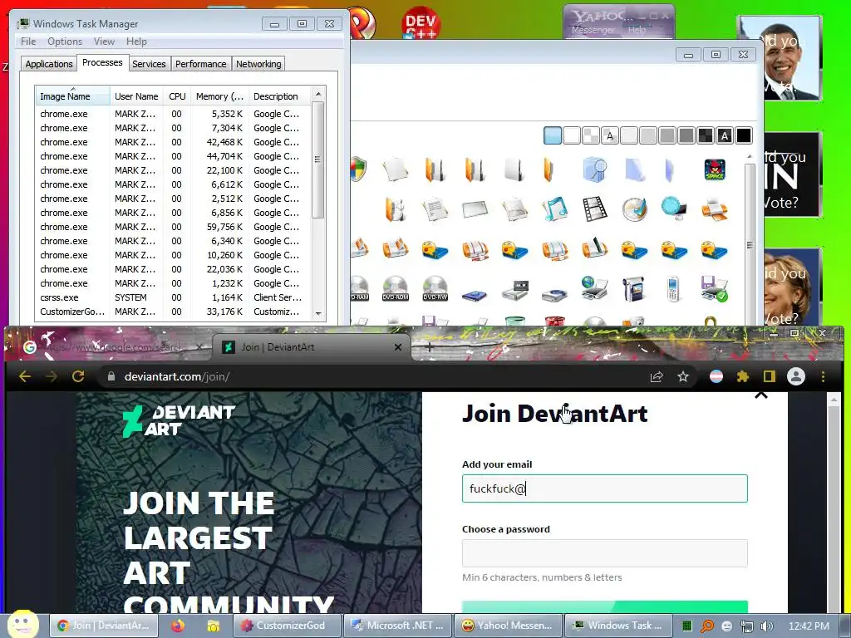
Task: Select the CustomizerGo... process row
Action: tap(174, 312)
